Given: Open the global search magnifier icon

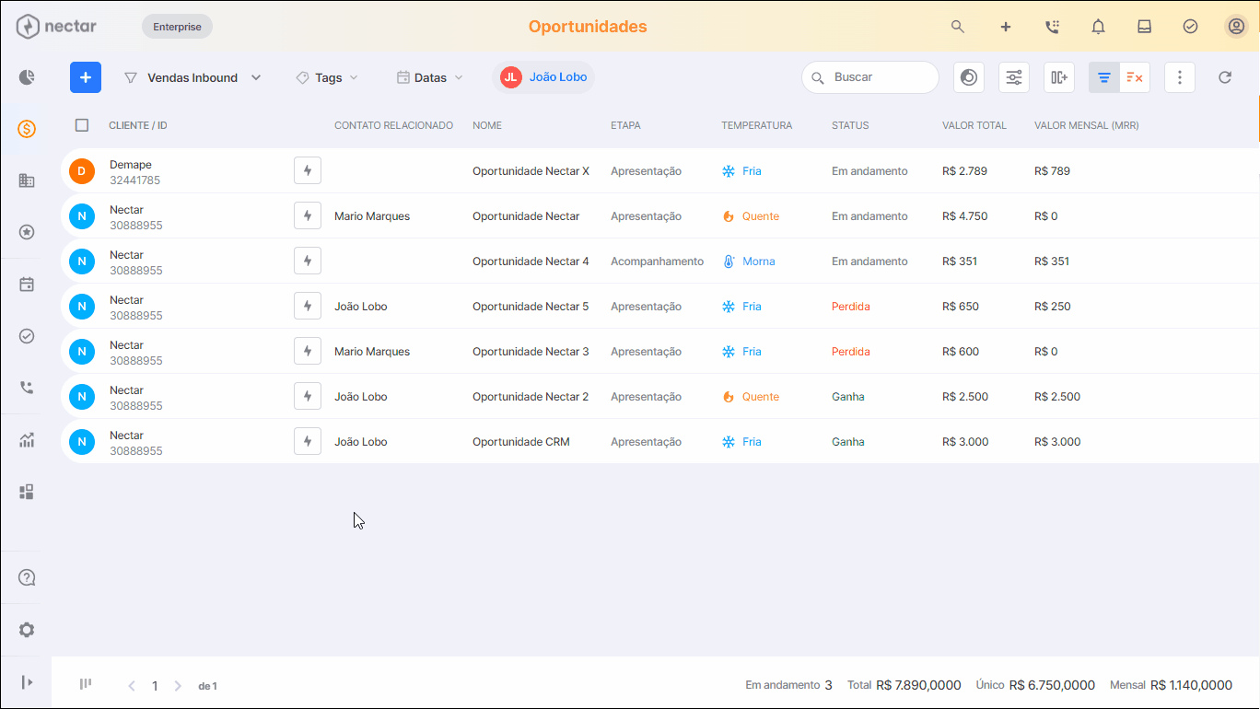Looking at the screenshot, I should pyautogui.click(x=958, y=27).
